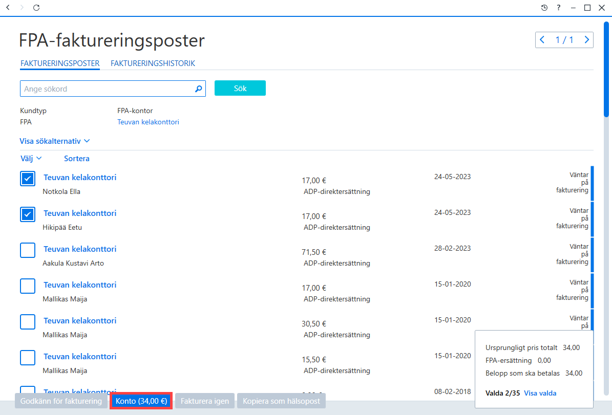Go to next page in pager

[586, 40]
